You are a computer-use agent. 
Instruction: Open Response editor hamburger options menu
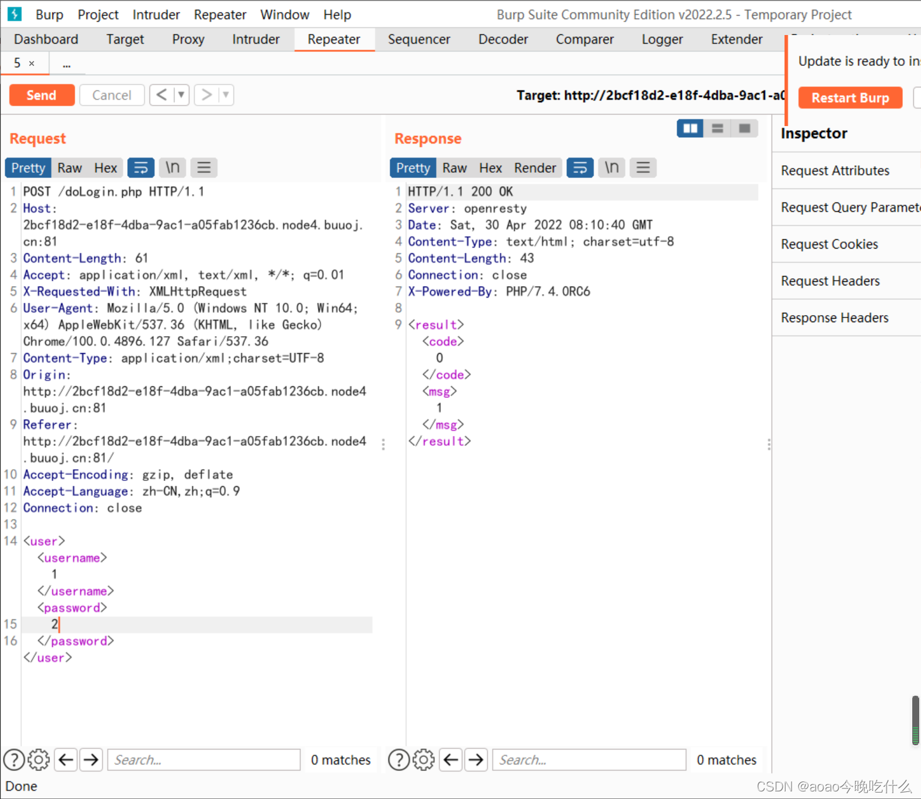pos(643,168)
